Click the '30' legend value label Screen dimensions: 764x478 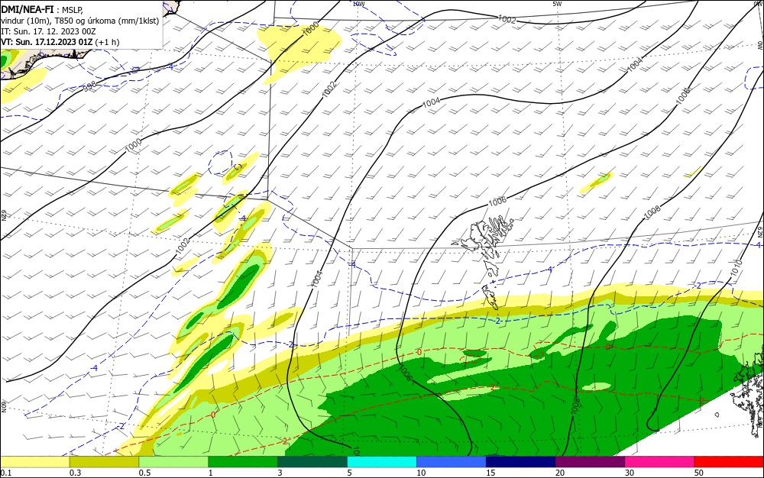pos(630,473)
